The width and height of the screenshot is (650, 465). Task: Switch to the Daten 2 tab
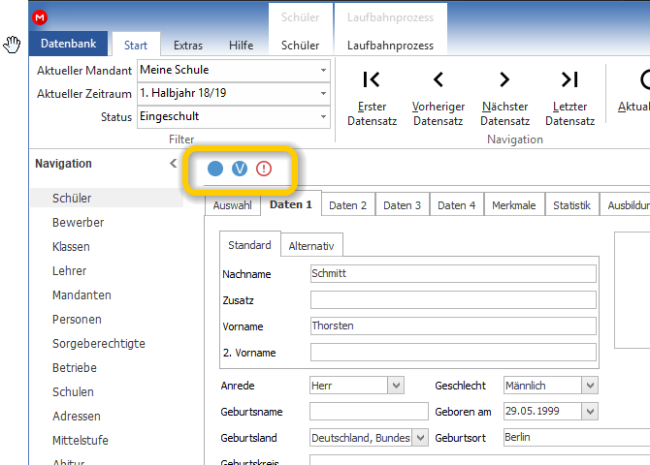pyautogui.click(x=348, y=205)
